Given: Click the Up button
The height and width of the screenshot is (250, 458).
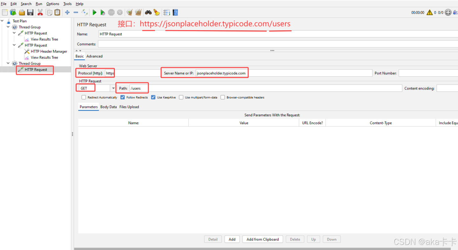Looking at the screenshot, I should point(313,240).
